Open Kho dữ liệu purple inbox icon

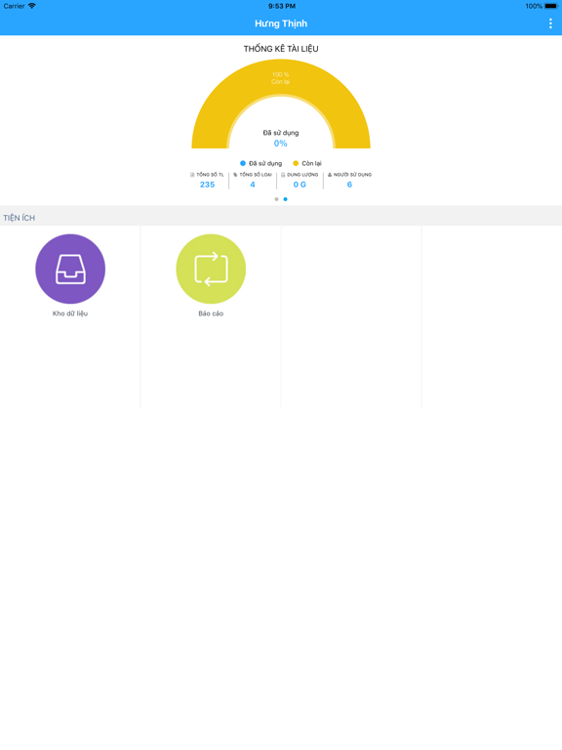point(70,269)
